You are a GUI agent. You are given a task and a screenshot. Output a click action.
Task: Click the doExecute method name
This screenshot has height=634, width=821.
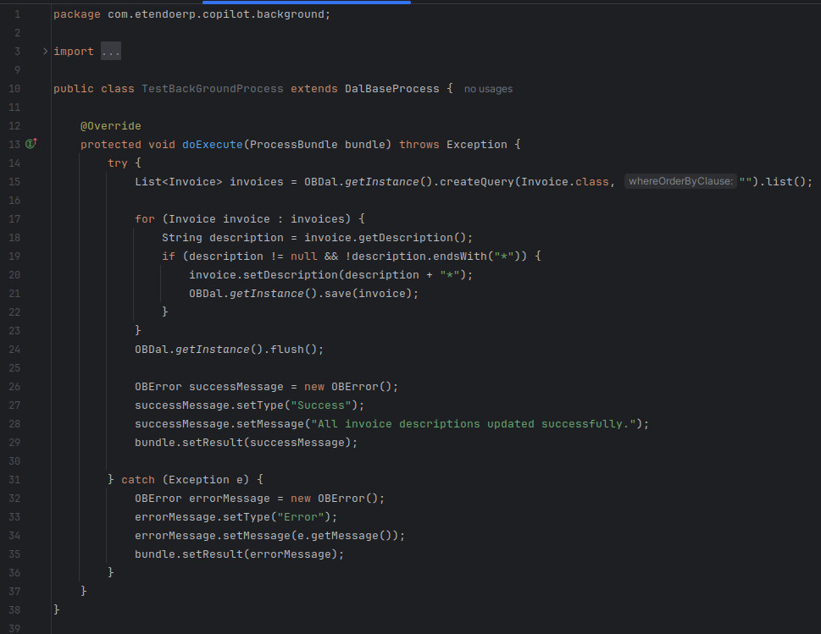[x=213, y=145]
